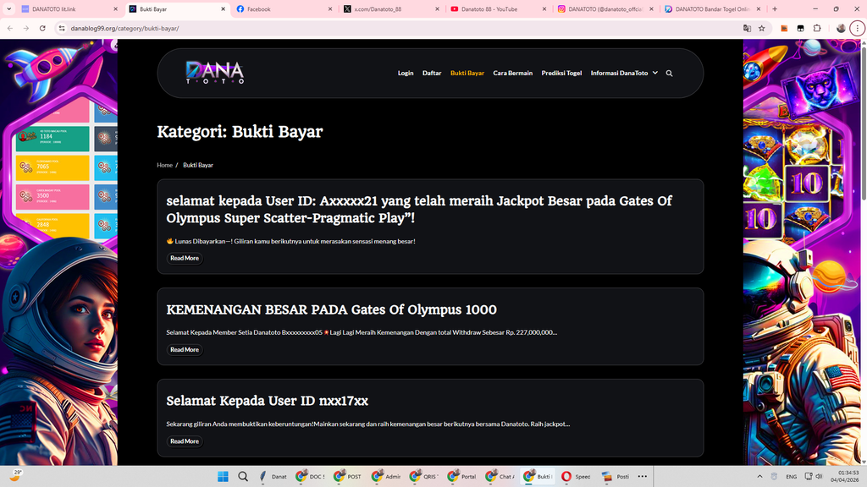Show hidden system tray icons
The height and width of the screenshot is (487, 867).
(759, 477)
